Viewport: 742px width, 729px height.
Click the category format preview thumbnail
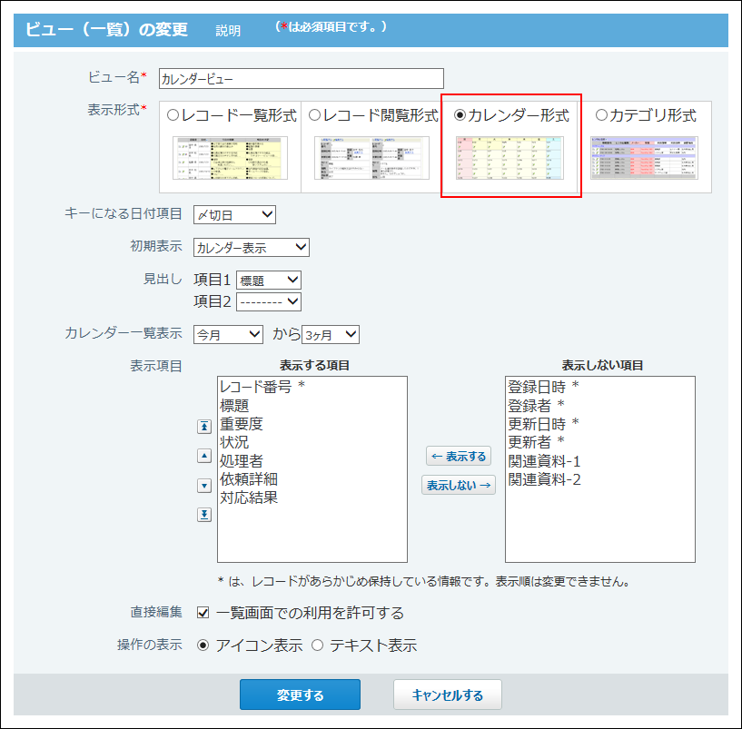pyautogui.click(x=643, y=158)
